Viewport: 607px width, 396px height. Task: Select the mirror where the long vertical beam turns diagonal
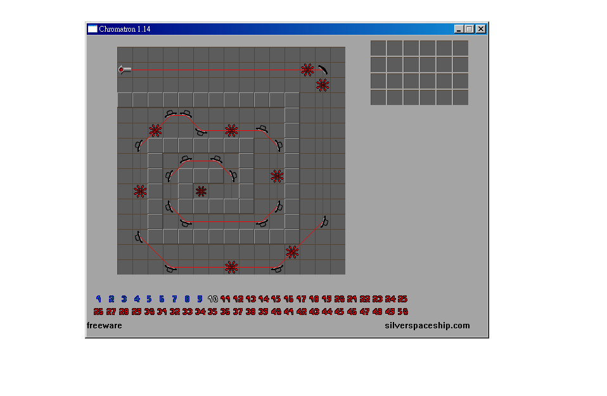(324, 221)
